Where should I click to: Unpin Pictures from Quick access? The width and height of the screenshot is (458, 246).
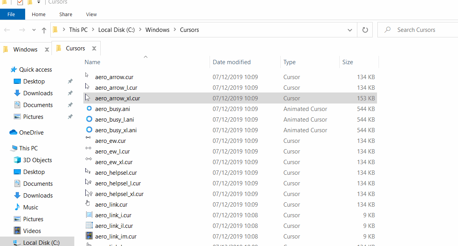click(70, 117)
